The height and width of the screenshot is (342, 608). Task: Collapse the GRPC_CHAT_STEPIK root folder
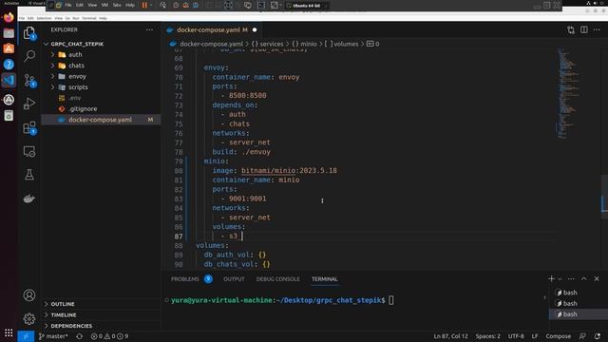pos(47,44)
